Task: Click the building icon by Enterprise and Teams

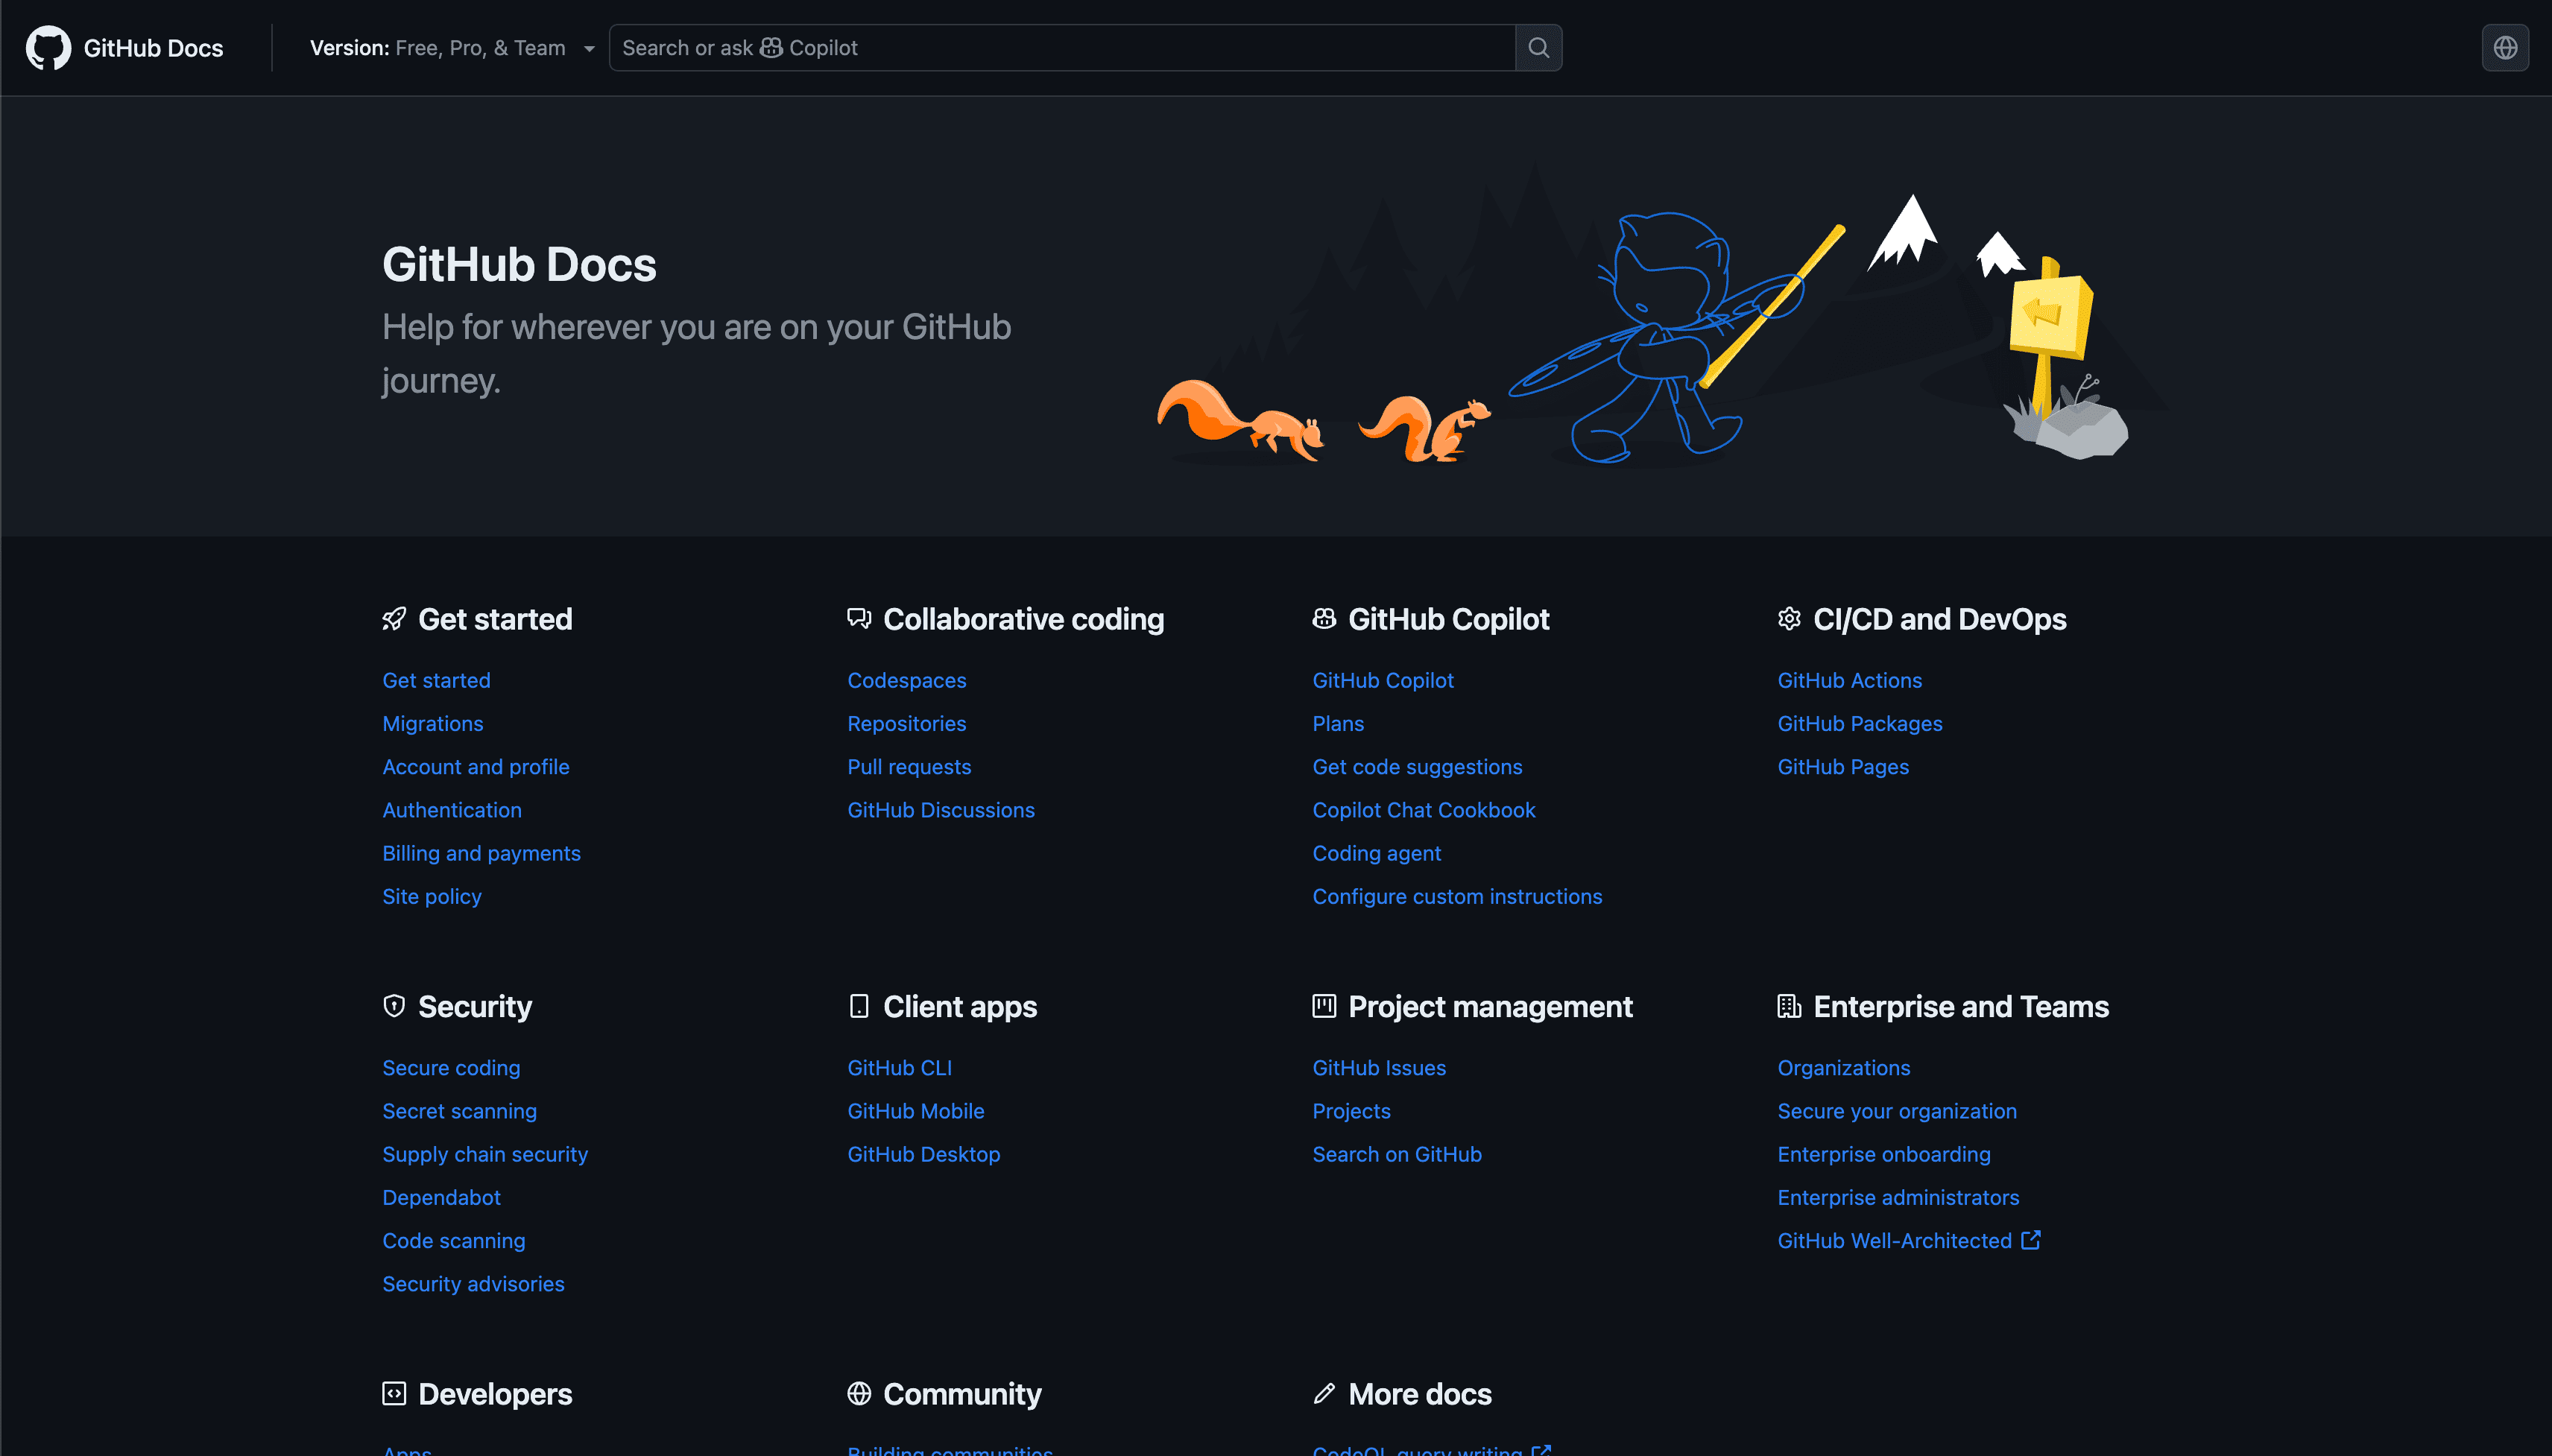Action: pyautogui.click(x=1789, y=1006)
